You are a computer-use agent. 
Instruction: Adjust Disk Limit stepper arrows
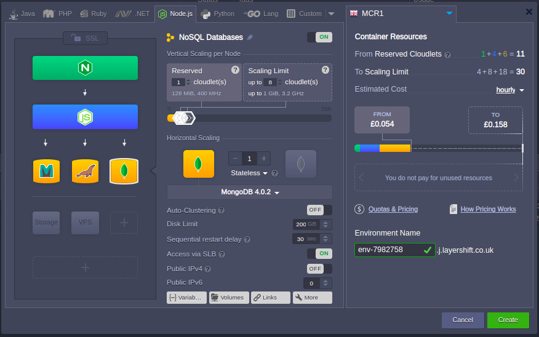tap(325, 224)
